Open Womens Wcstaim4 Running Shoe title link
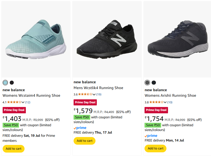The image size is (211, 156). point(31,95)
